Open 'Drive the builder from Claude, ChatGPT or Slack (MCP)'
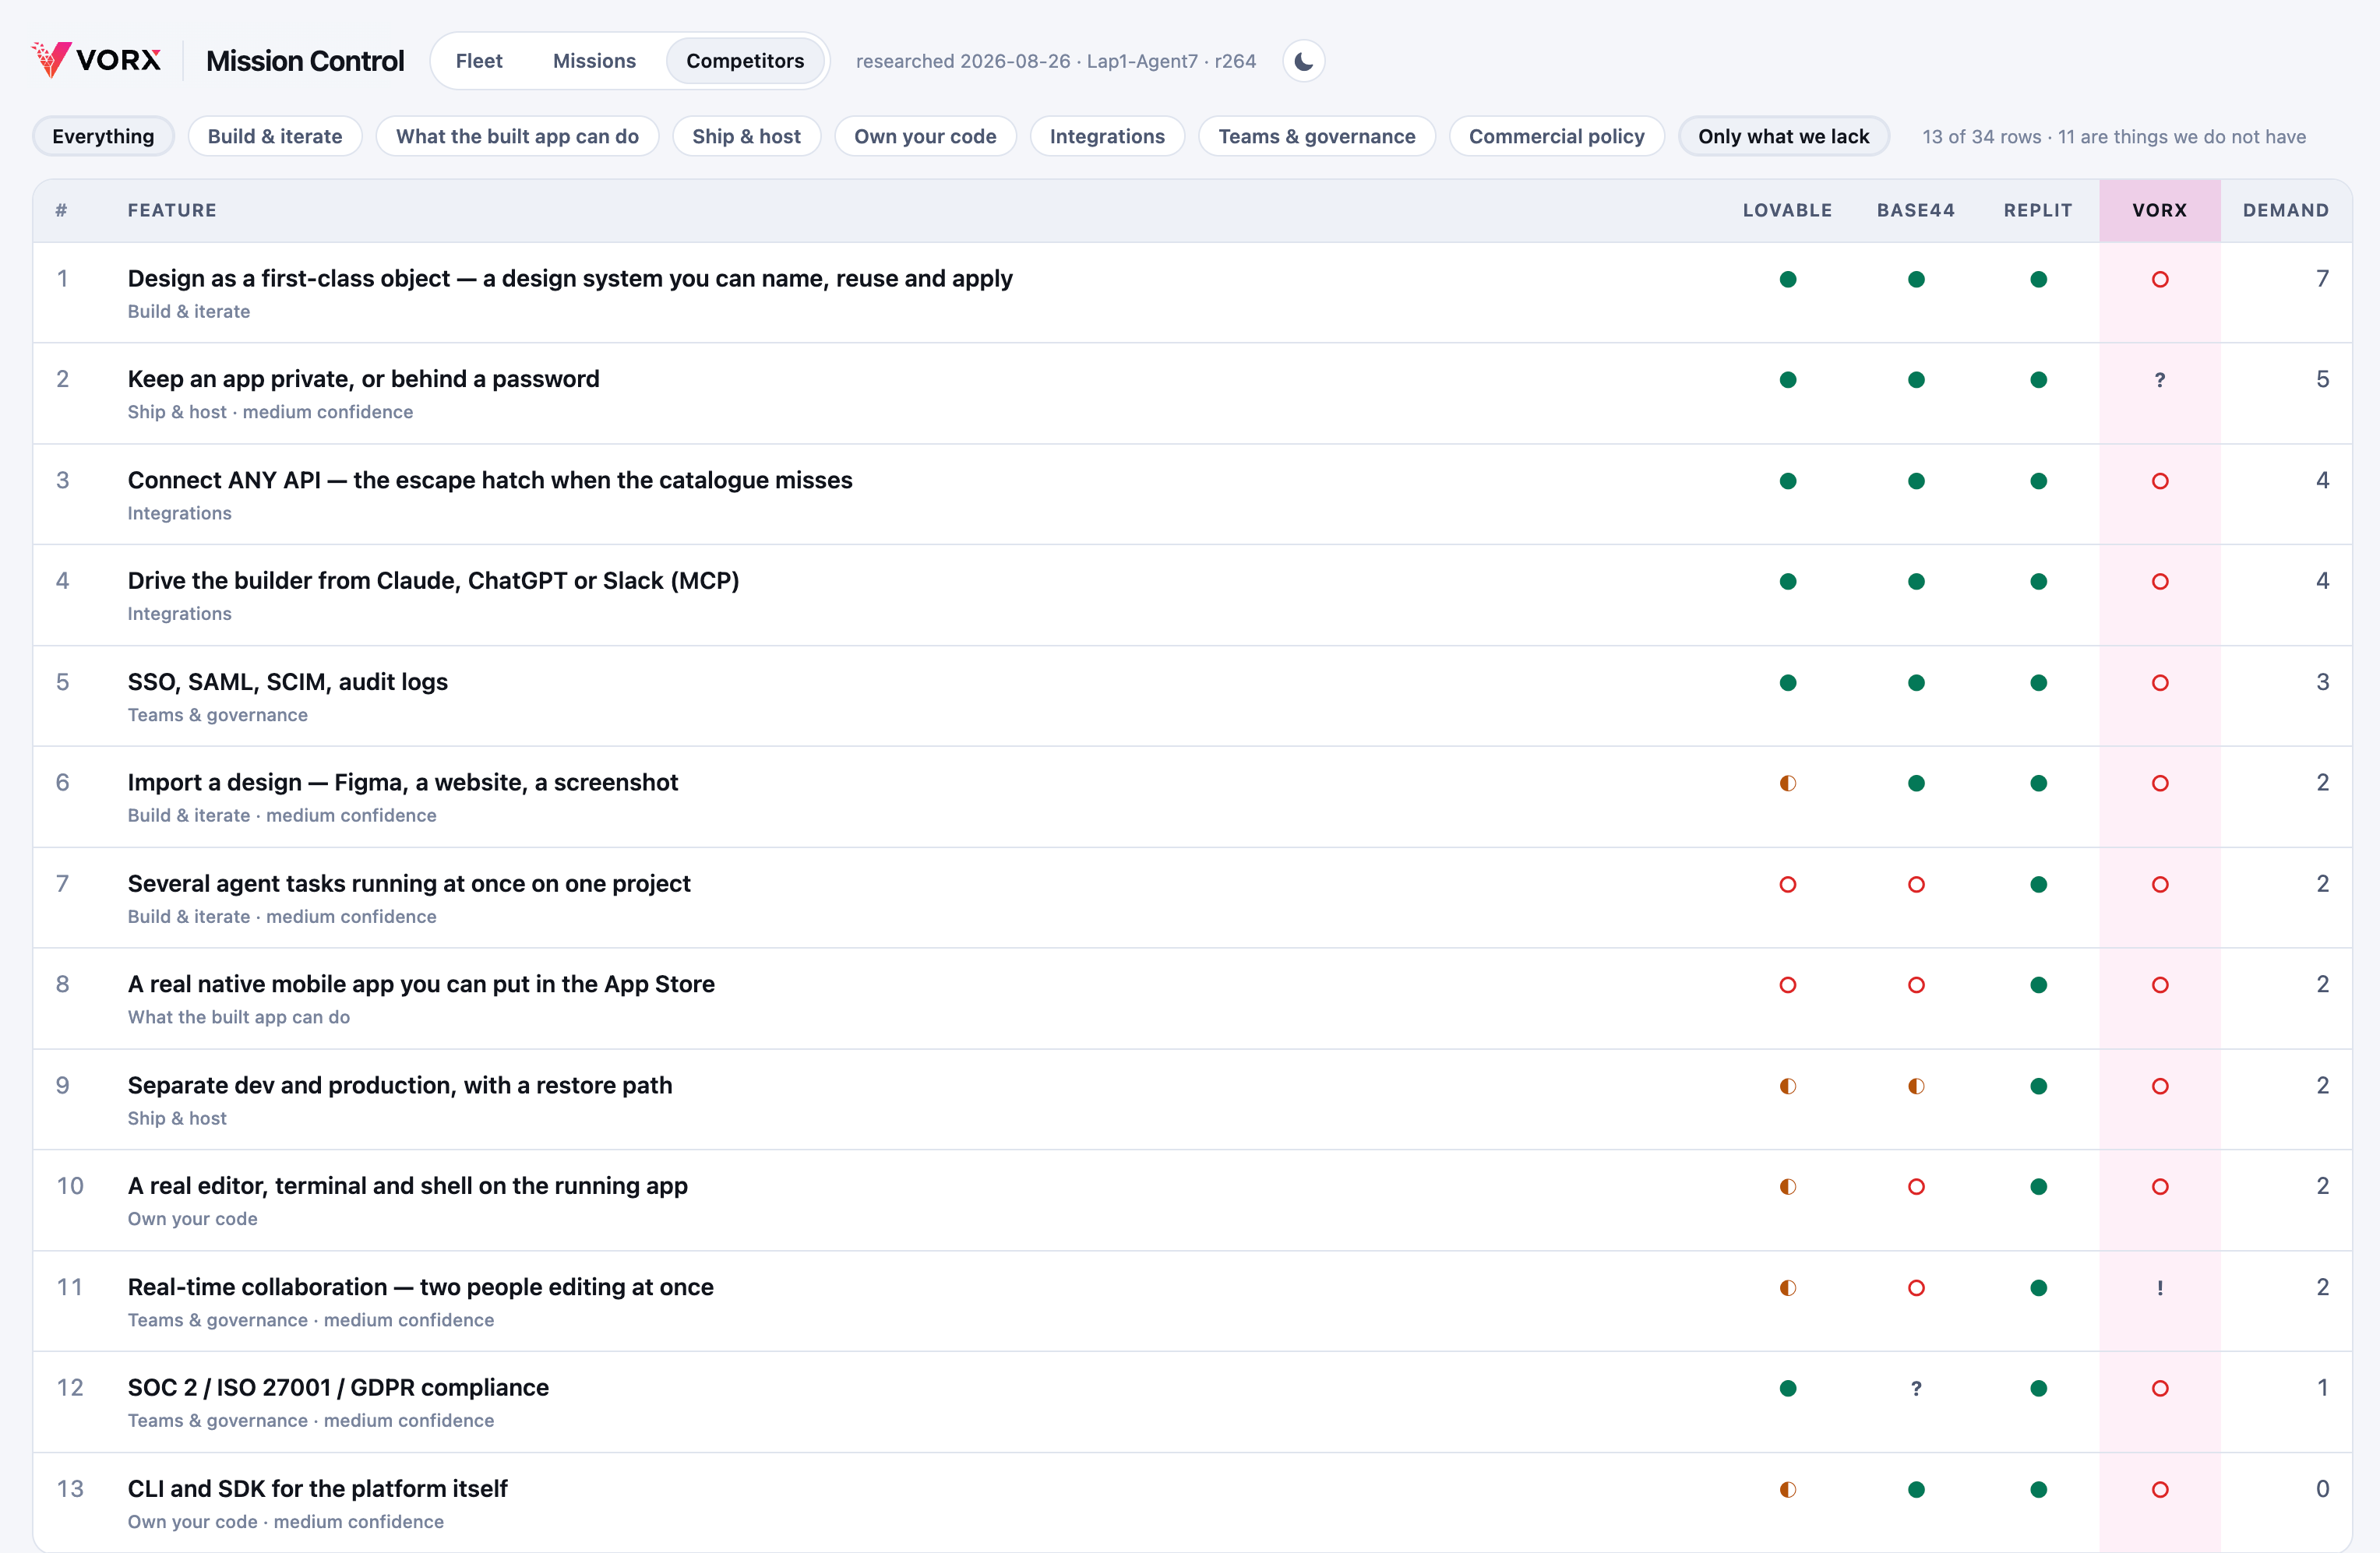 (x=1192, y=595)
